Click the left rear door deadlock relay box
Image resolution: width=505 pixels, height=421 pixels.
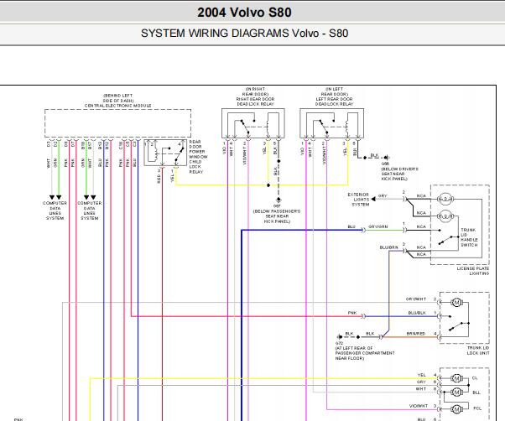331,123
